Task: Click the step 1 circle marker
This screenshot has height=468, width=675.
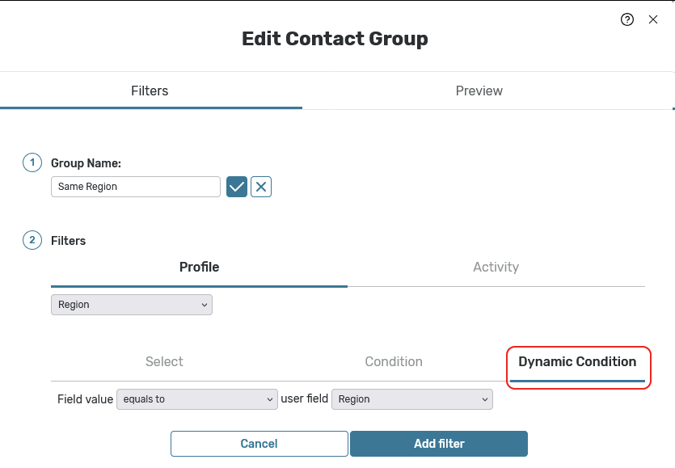Action: pyautogui.click(x=32, y=162)
